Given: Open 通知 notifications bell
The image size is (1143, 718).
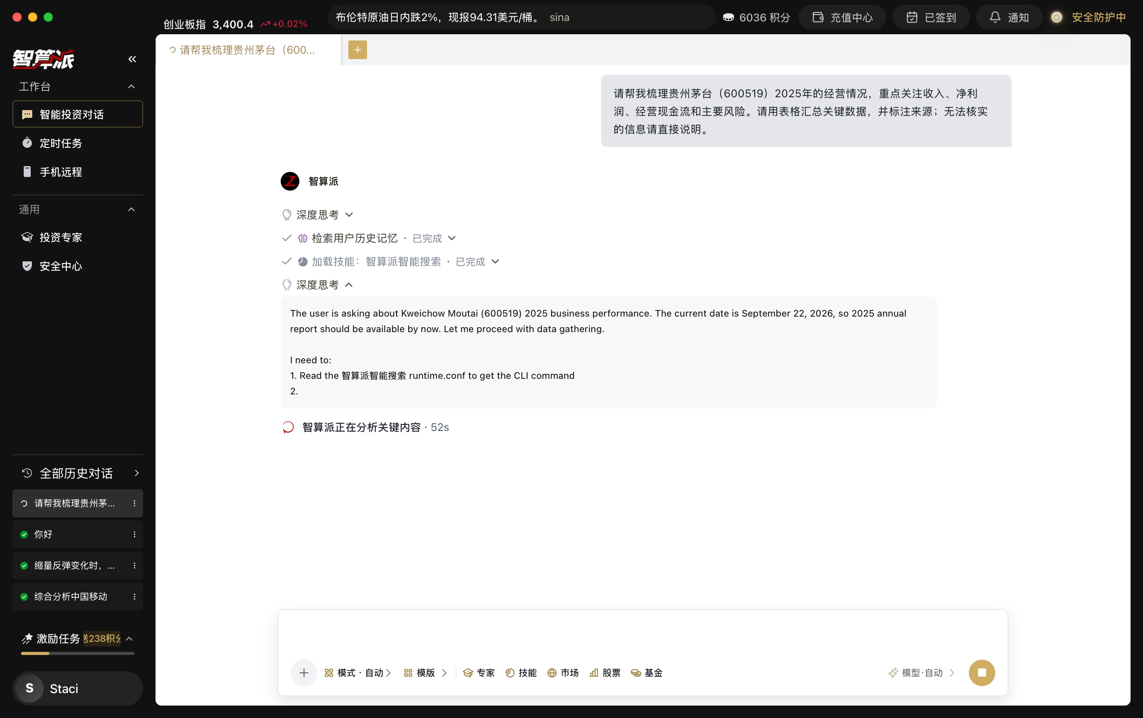Looking at the screenshot, I should coord(1008,18).
